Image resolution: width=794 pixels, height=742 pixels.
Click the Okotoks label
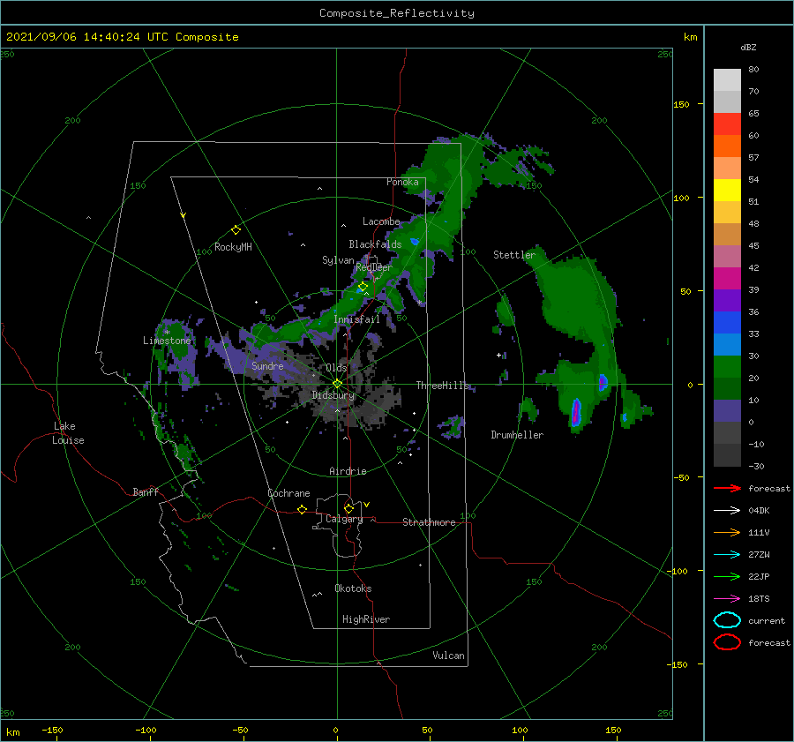point(353,588)
